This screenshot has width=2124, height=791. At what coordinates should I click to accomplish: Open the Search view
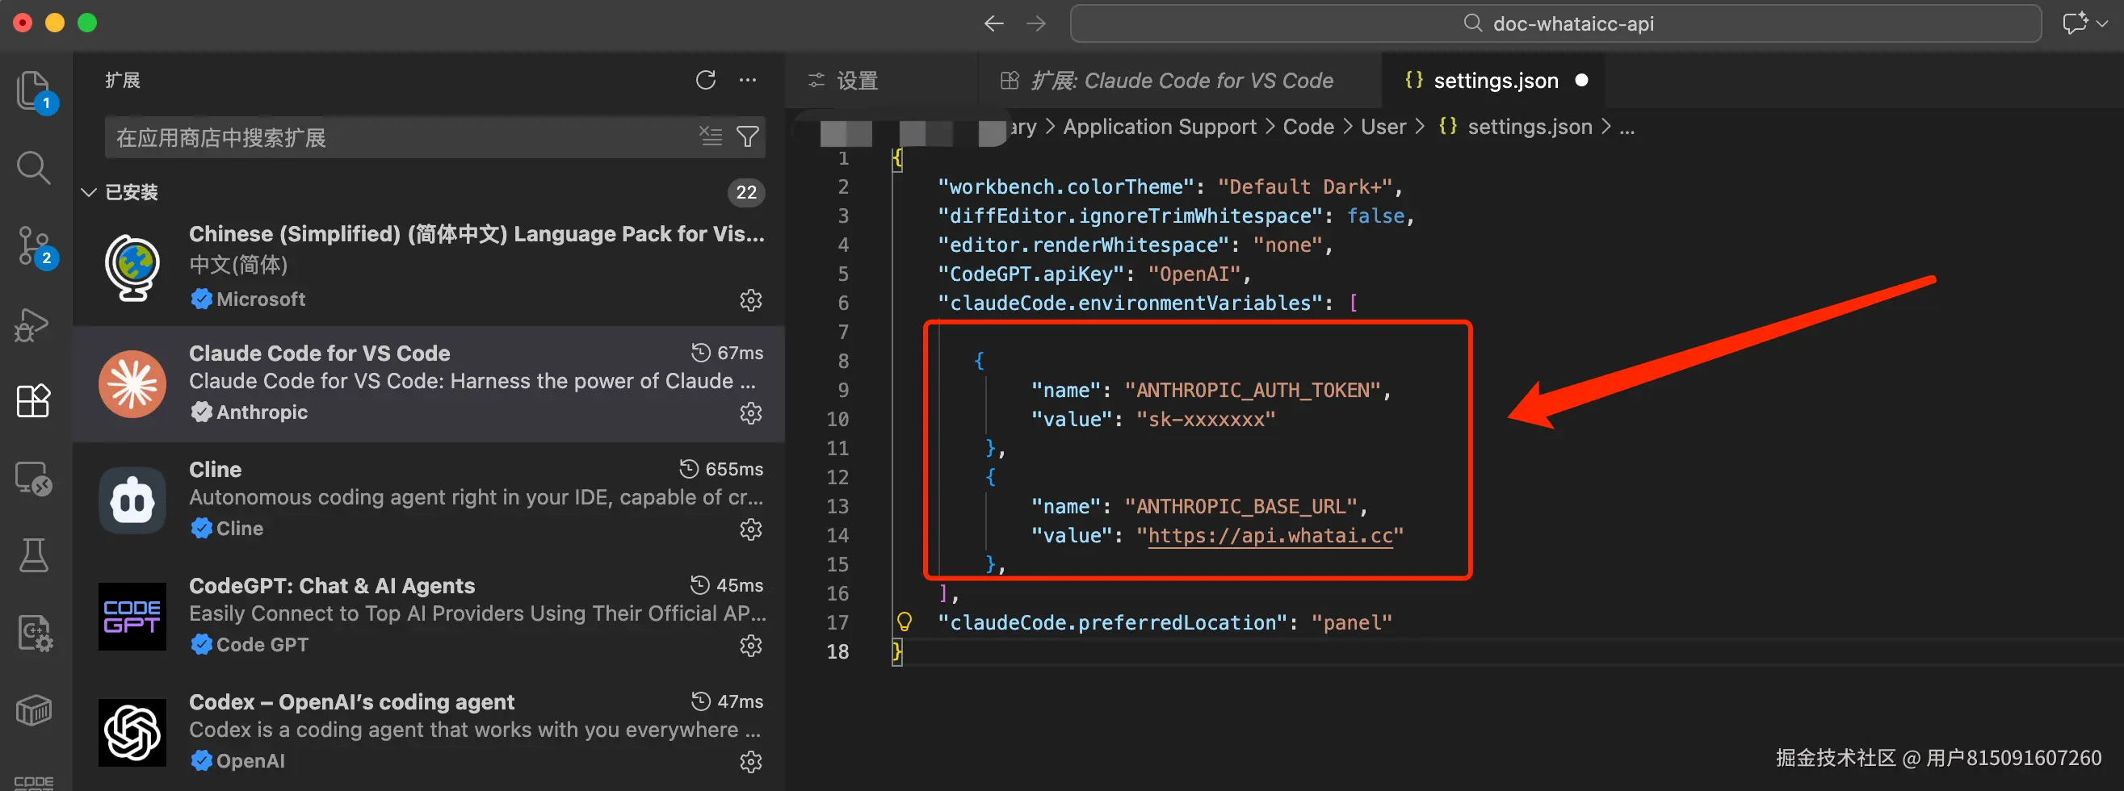[34, 167]
